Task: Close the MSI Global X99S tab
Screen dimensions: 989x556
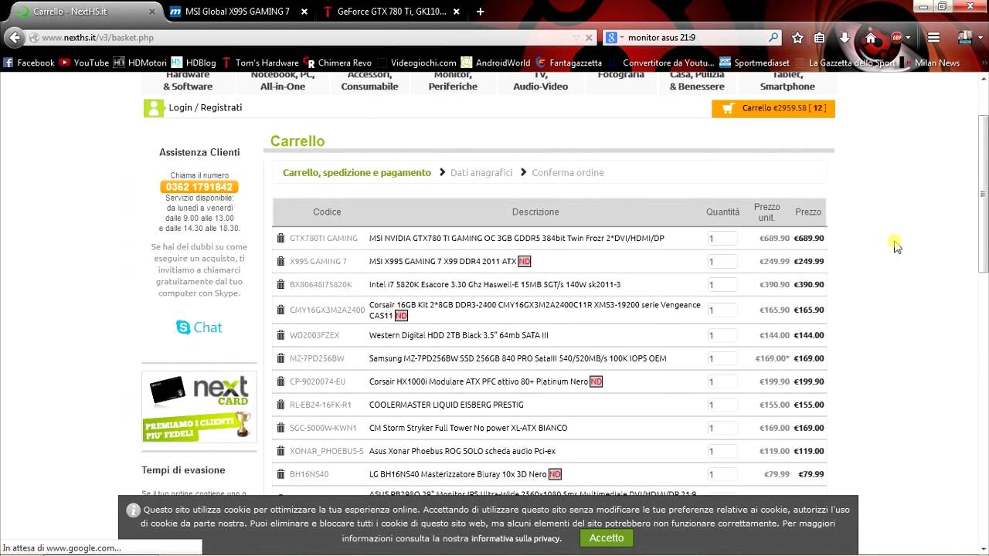Action: coord(304,12)
